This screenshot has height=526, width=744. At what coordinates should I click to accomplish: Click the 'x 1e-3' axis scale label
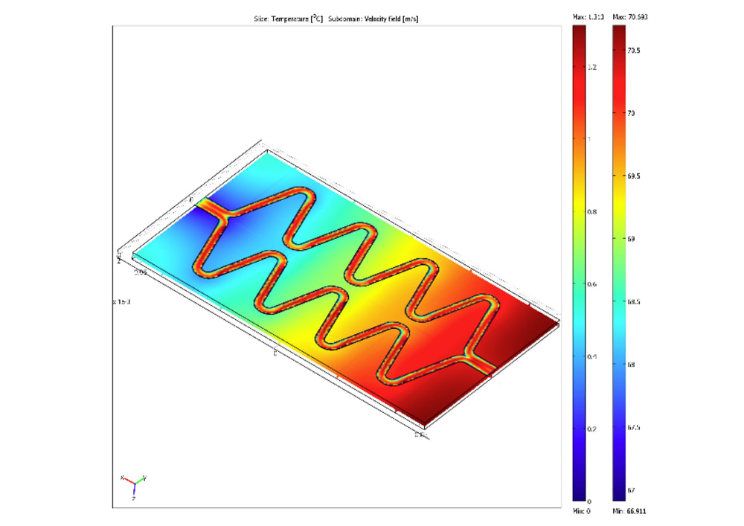[121, 301]
